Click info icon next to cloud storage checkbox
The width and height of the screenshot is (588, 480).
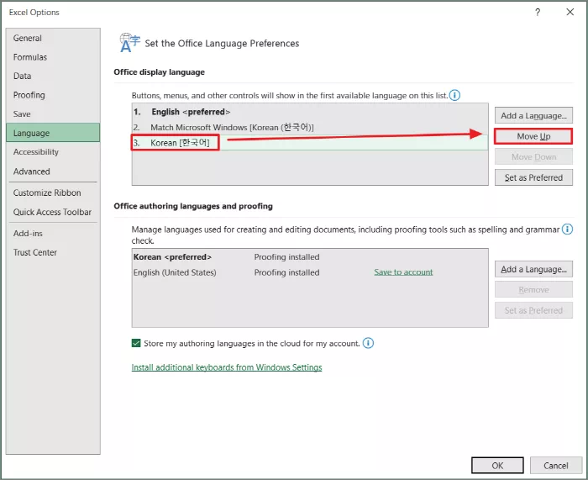(x=368, y=343)
